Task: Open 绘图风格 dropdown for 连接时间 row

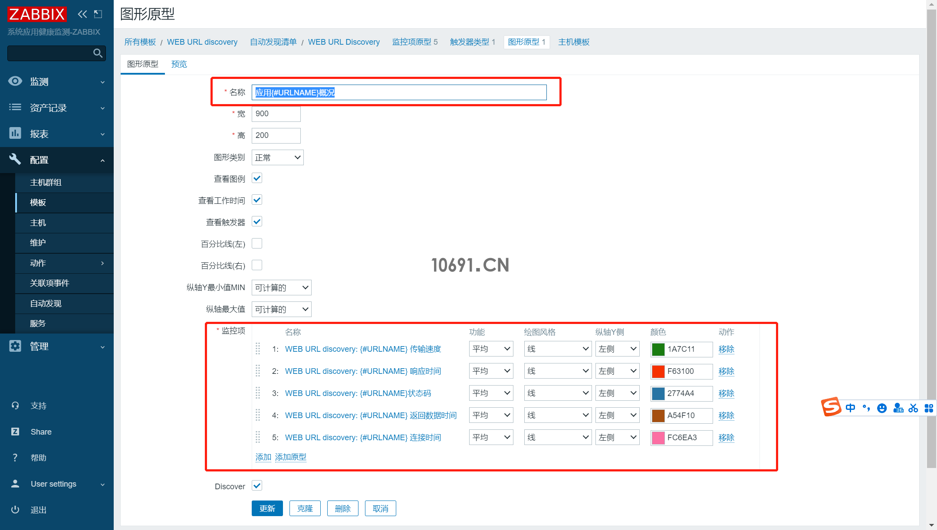Action: (x=558, y=437)
